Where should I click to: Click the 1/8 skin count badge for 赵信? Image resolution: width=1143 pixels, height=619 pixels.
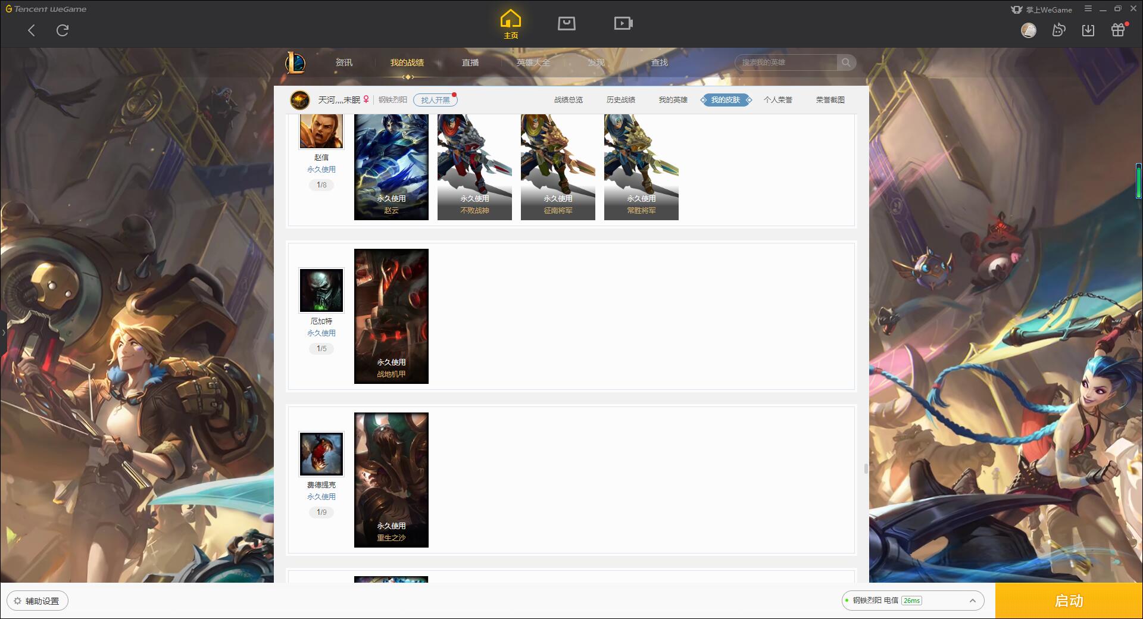click(x=321, y=185)
